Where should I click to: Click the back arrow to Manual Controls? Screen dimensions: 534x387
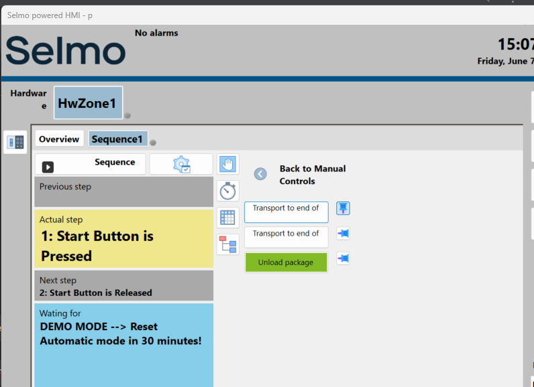260,174
